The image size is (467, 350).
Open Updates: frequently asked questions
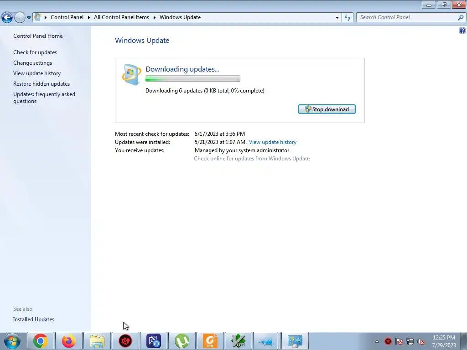pos(44,98)
